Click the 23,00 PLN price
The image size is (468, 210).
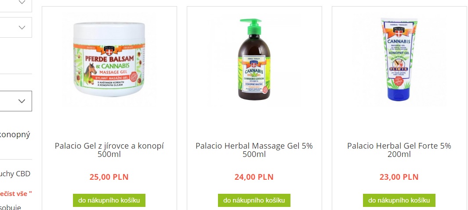(399, 177)
